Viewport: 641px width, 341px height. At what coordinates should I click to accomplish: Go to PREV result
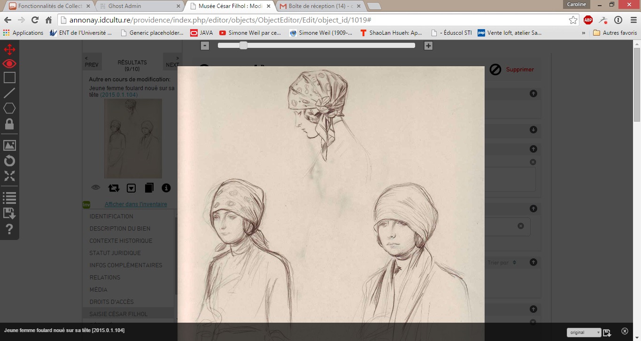coord(92,62)
